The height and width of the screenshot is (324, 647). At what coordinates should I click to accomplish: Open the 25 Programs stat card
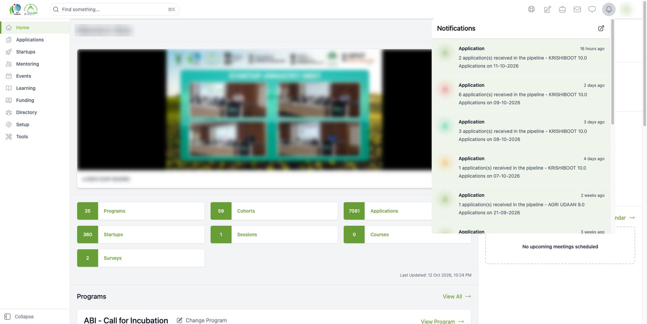point(141,211)
